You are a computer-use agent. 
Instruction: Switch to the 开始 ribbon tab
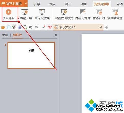[x=37, y=4]
